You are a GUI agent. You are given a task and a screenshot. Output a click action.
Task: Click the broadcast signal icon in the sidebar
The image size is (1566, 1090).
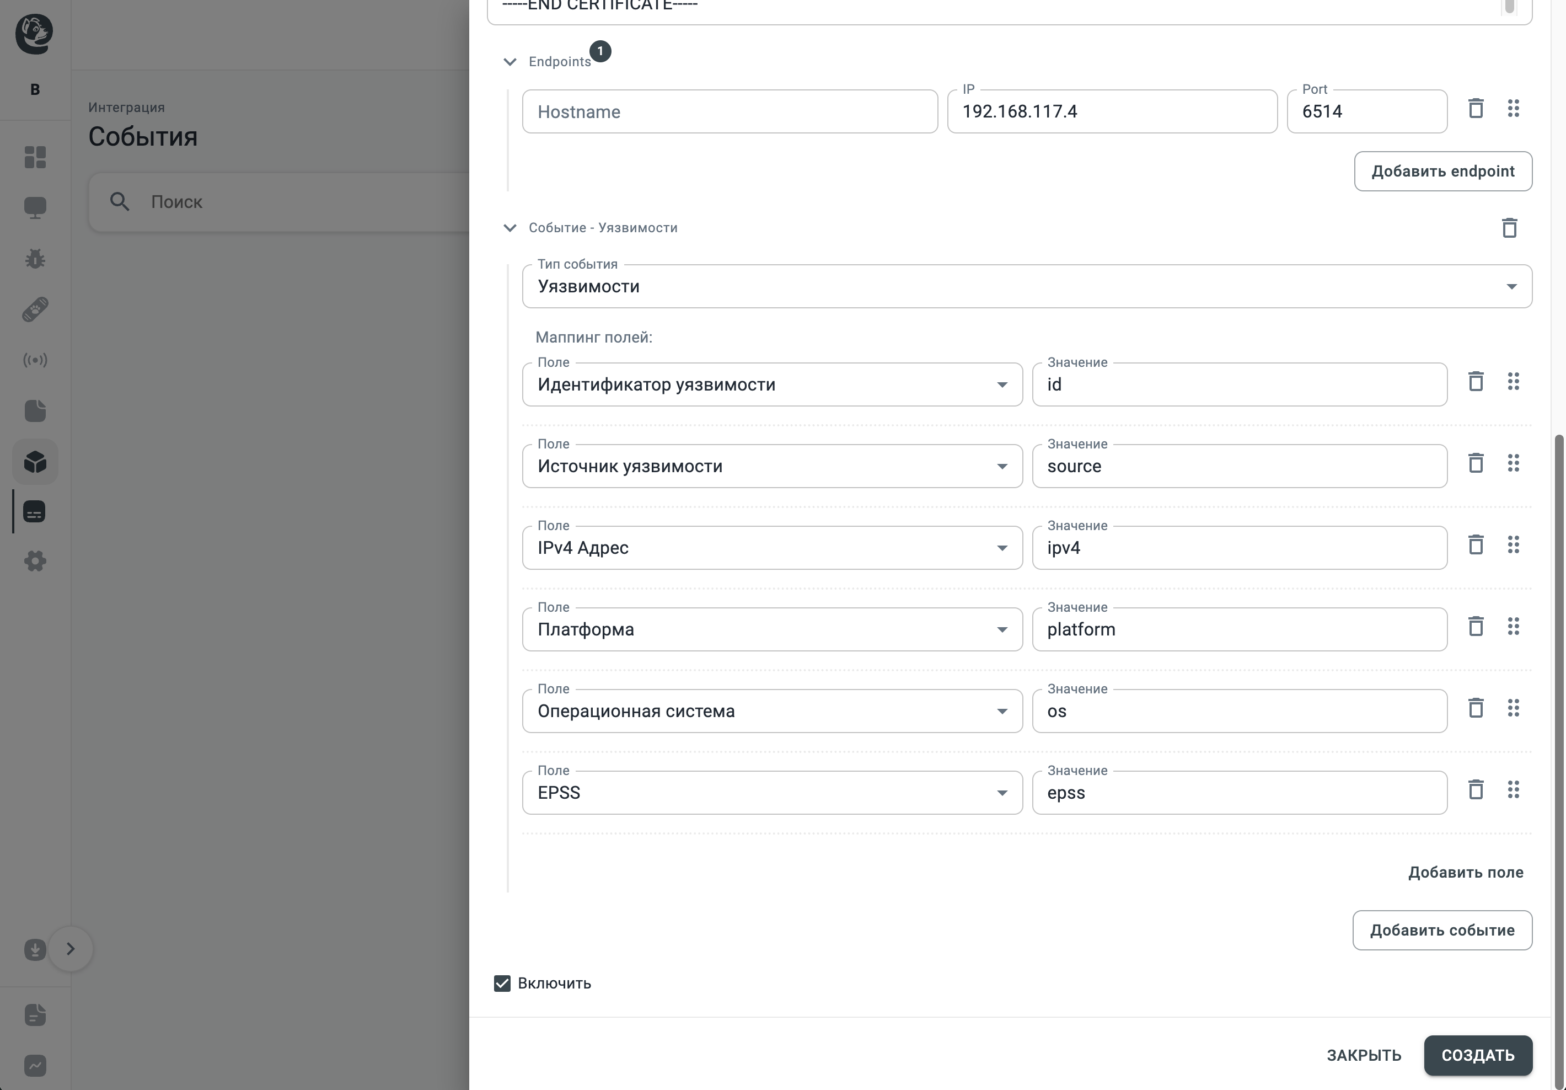point(35,360)
